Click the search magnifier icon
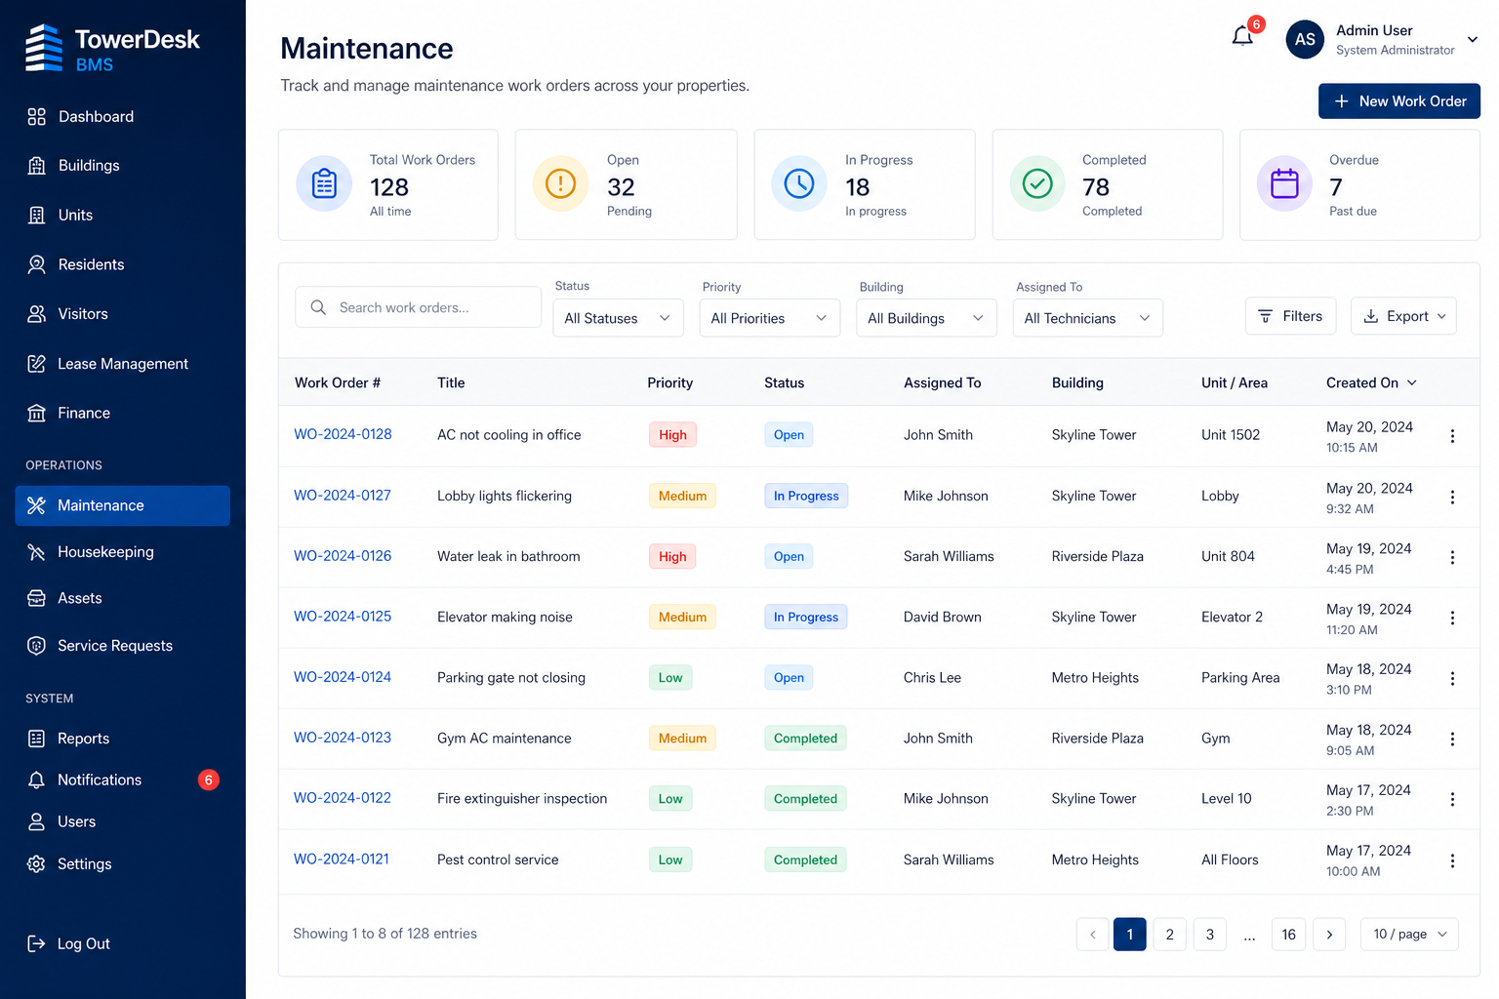Image resolution: width=1499 pixels, height=999 pixels. coord(318,307)
